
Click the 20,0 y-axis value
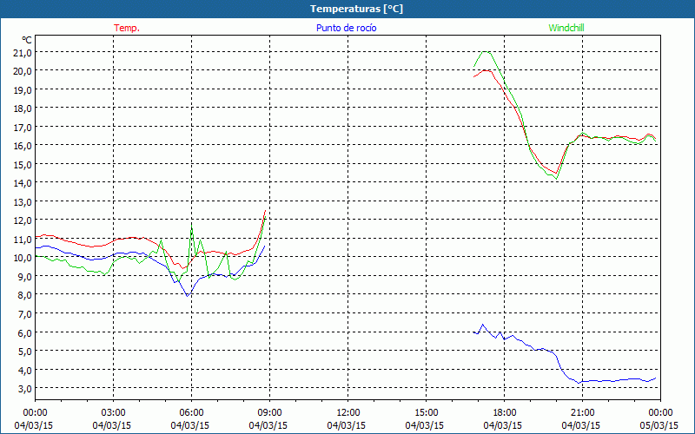pos(23,71)
